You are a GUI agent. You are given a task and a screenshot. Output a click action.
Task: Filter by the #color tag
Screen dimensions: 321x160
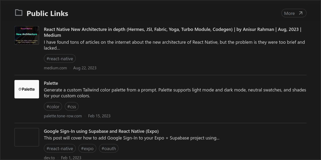point(53,107)
